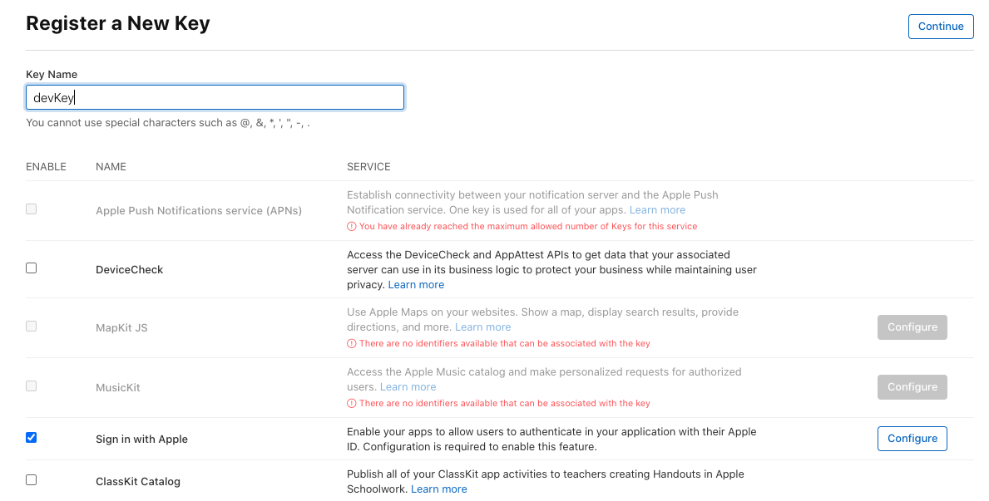The height and width of the screenshot is (501, 989).
Task: Click the ClassKit Catalog service name
Action: coord(138,481)
